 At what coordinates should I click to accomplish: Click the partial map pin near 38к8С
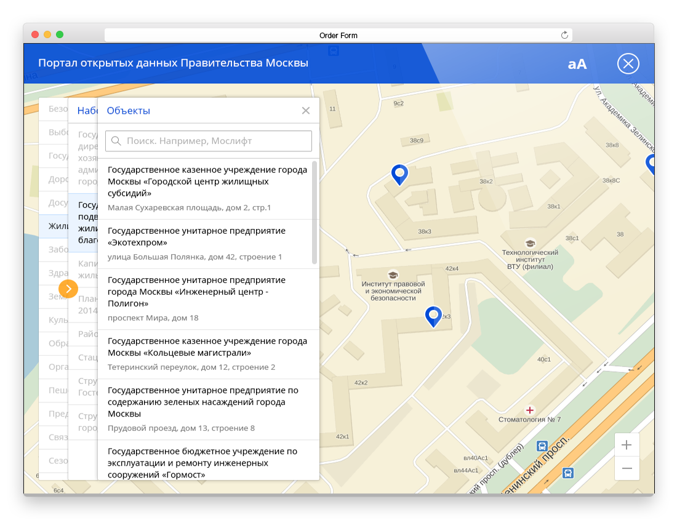pos(651,164)
